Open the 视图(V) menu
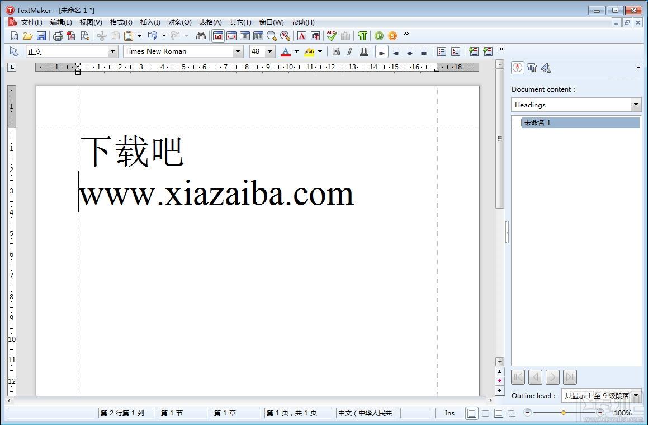This screenshot has width=648, height=425. [91, 22]
